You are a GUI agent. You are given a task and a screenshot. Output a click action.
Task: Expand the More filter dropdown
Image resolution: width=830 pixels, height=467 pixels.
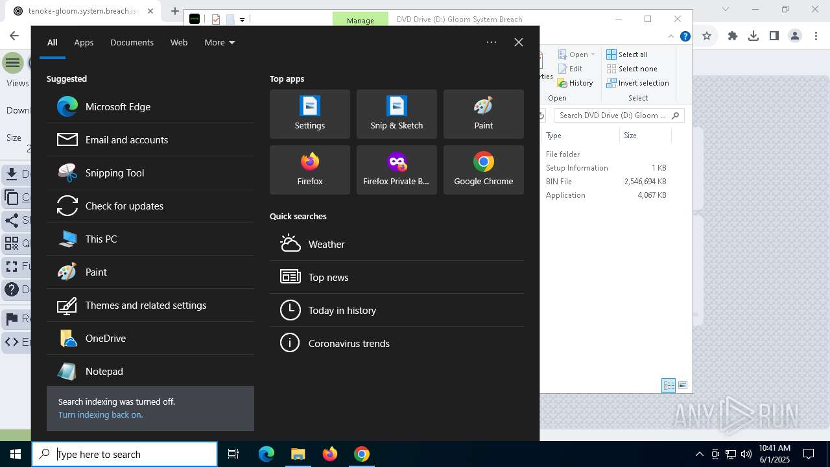220,42
